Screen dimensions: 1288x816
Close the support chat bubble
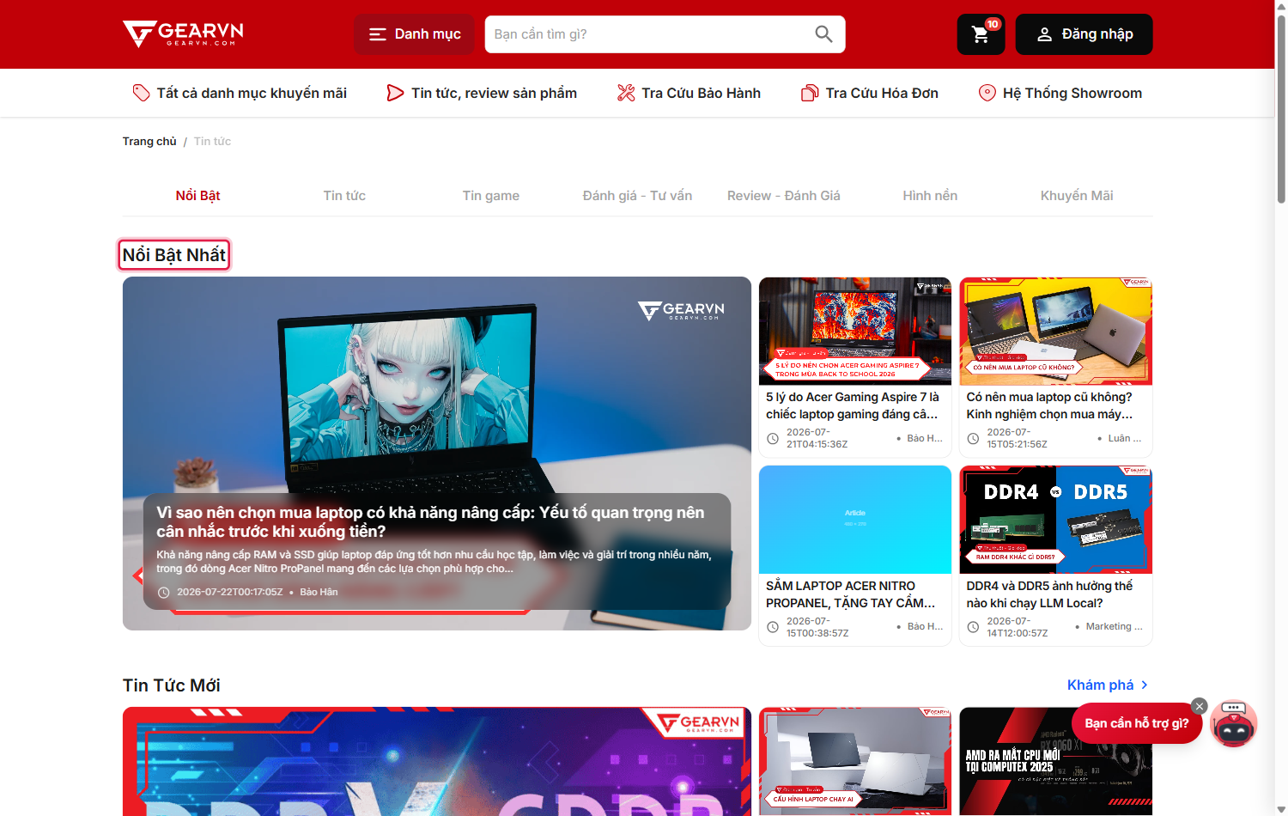point(1200,706)
